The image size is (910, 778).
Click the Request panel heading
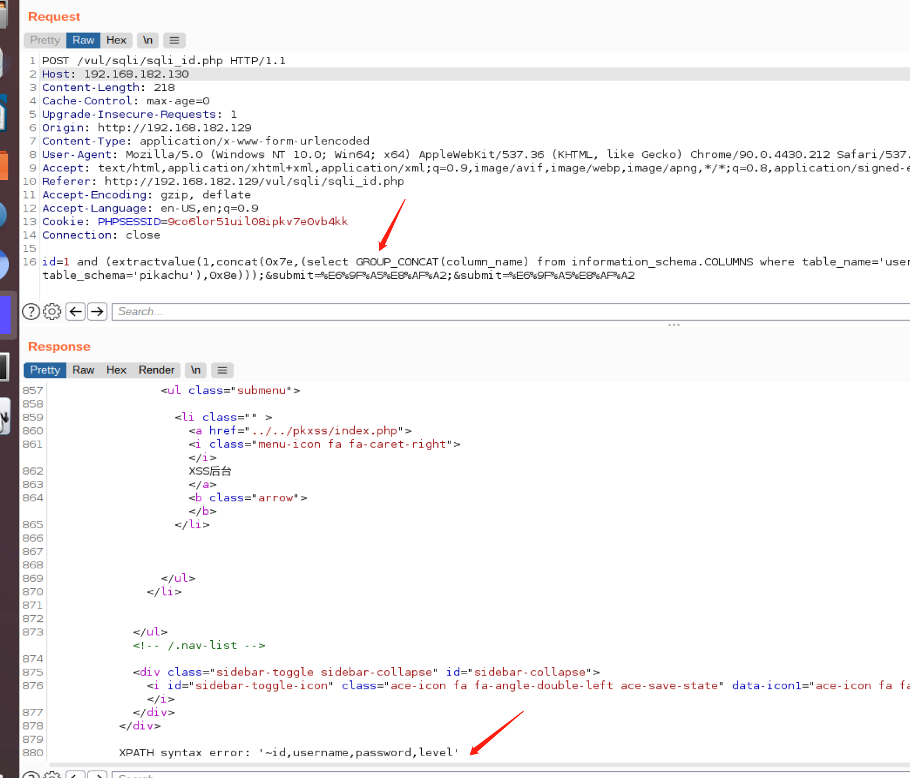click(54, 17)
